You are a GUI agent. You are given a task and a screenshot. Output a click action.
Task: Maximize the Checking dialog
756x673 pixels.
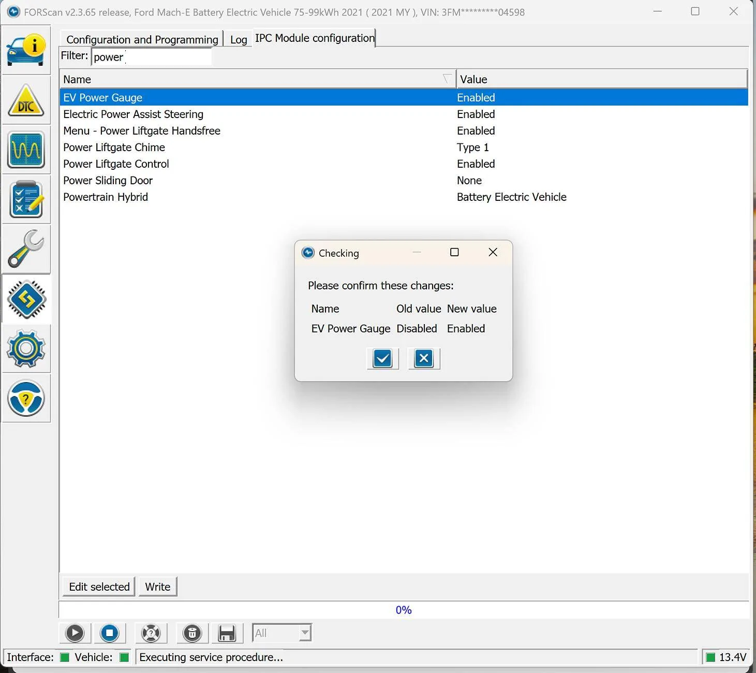(454, 252)
